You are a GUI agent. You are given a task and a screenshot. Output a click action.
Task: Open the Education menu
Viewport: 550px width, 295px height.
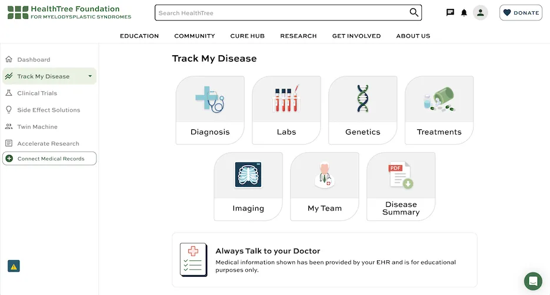139,36
